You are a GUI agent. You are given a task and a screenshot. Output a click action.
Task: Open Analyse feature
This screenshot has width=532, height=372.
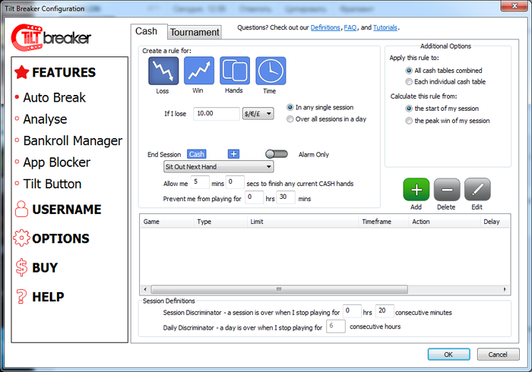click(45, 119)
